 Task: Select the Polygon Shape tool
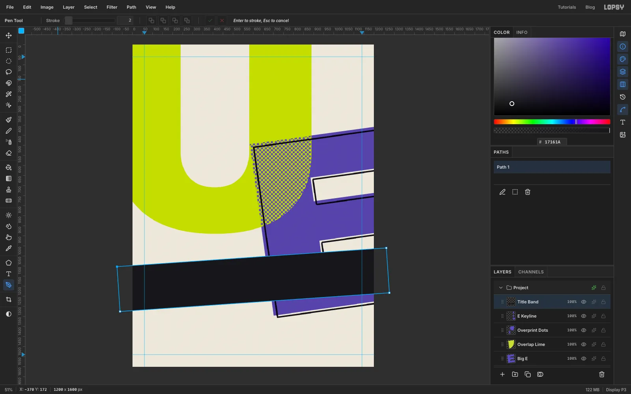click(x=9, y=263)
